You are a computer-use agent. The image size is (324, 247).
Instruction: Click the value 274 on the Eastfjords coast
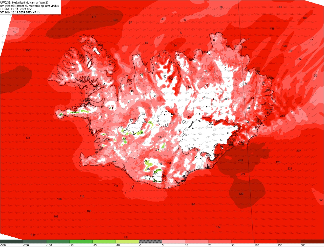(269, 112)
